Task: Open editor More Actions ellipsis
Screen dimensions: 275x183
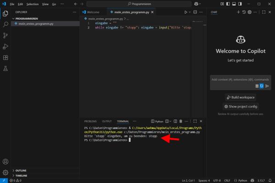Action: [201, 12]
